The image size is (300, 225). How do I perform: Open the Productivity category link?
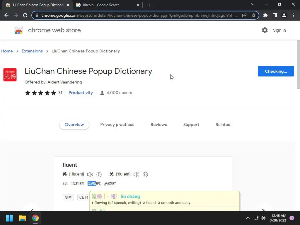point(81,93)
